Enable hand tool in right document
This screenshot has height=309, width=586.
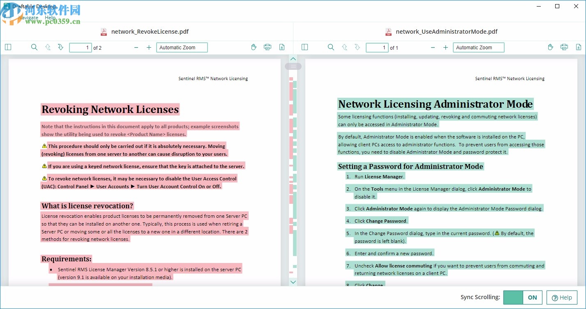[551, 47]
